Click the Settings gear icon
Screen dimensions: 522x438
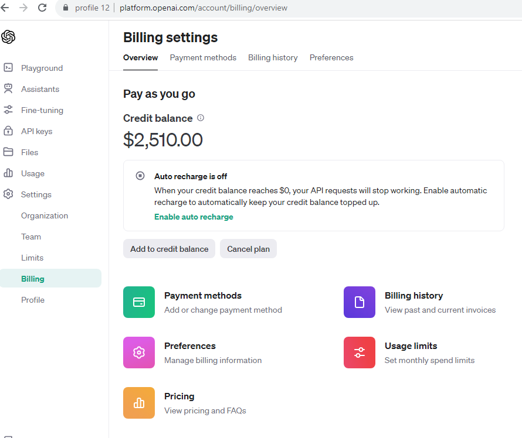pos(8,194)
